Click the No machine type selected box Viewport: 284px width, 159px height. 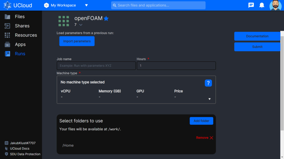(136, 90)
